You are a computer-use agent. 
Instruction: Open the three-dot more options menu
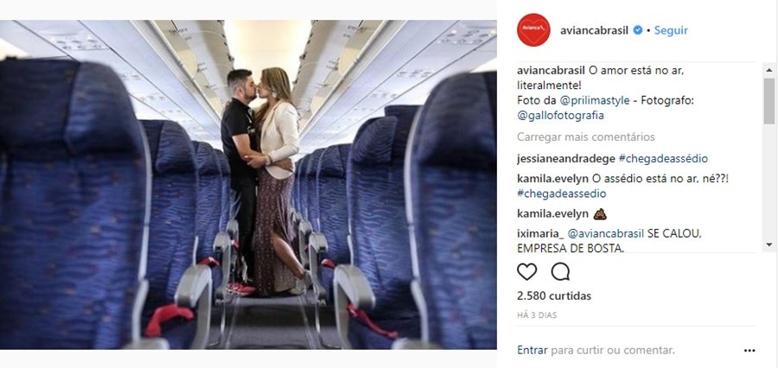(x=749, y=351)
